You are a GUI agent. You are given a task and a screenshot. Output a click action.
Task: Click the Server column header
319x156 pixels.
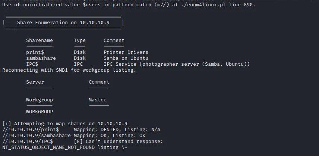coord(35,82)
